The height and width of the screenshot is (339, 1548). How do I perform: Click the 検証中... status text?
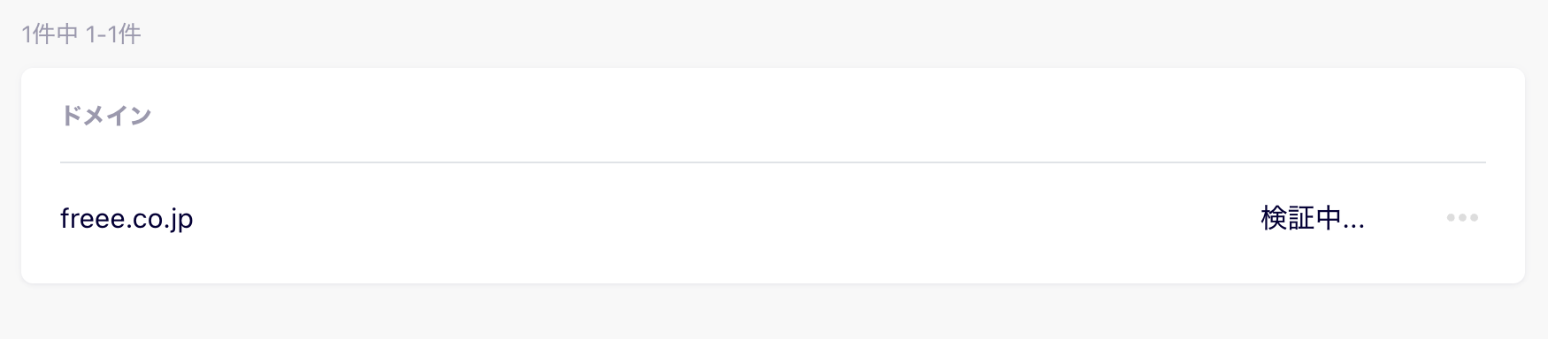click(x=1313, y=218)
